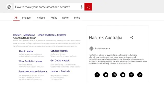The image size is (164, 92).
Task: Open the last social icon after Pinterest
Action: coord(140,75)
